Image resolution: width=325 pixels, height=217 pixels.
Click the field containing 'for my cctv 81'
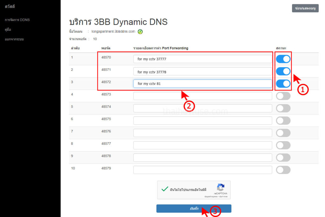(x=202, y=84)
